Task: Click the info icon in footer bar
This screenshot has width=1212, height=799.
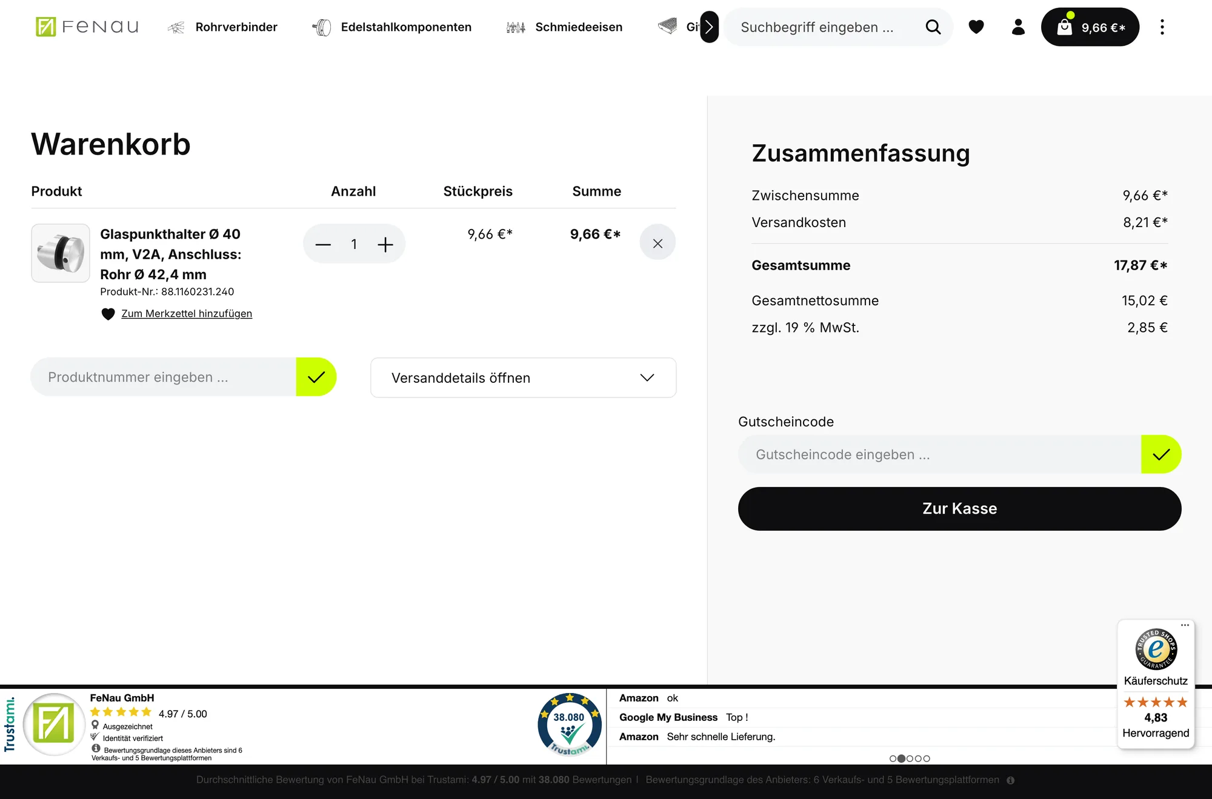Action: click(1010, 780)
